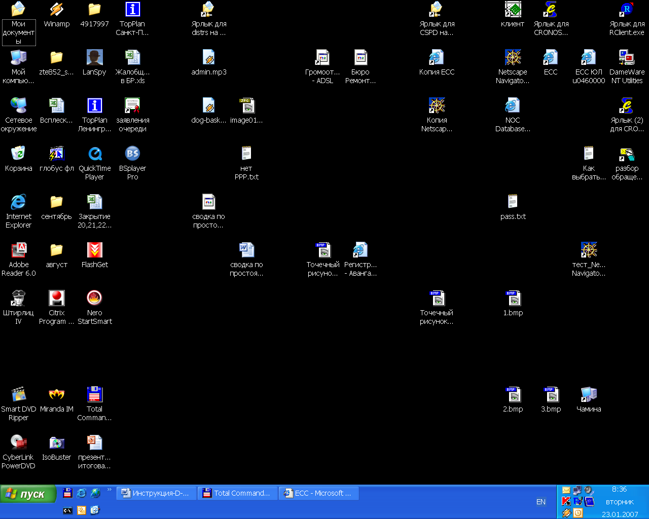This screenshot has height=519, width=649.
Task: Open the Kaspersky tray icon
Action: point(566,501)
